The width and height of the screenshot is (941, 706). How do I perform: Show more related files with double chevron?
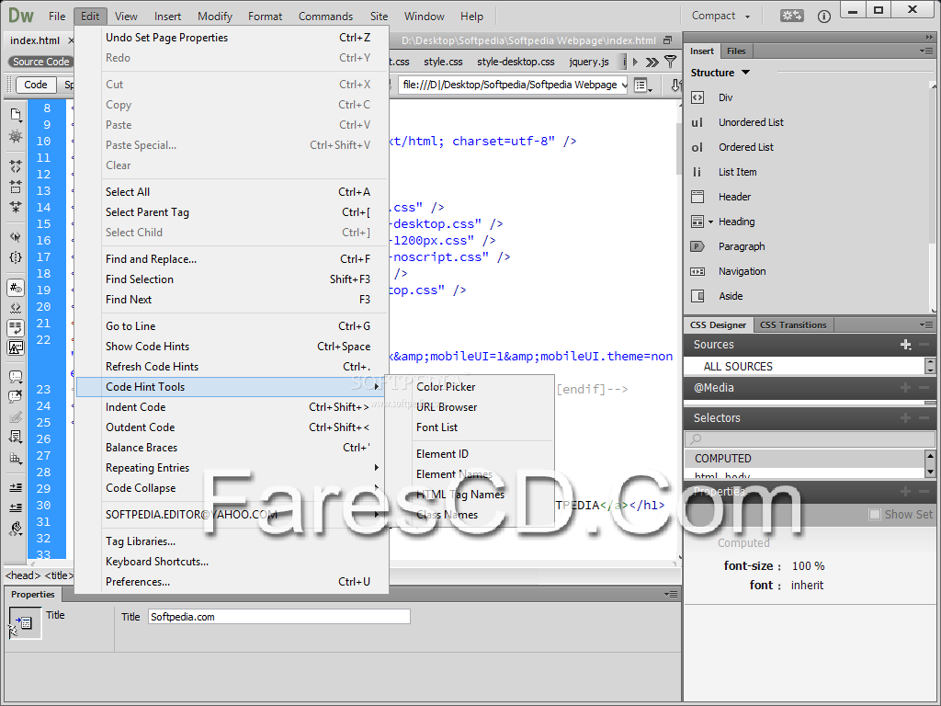[x=652, y=62]
